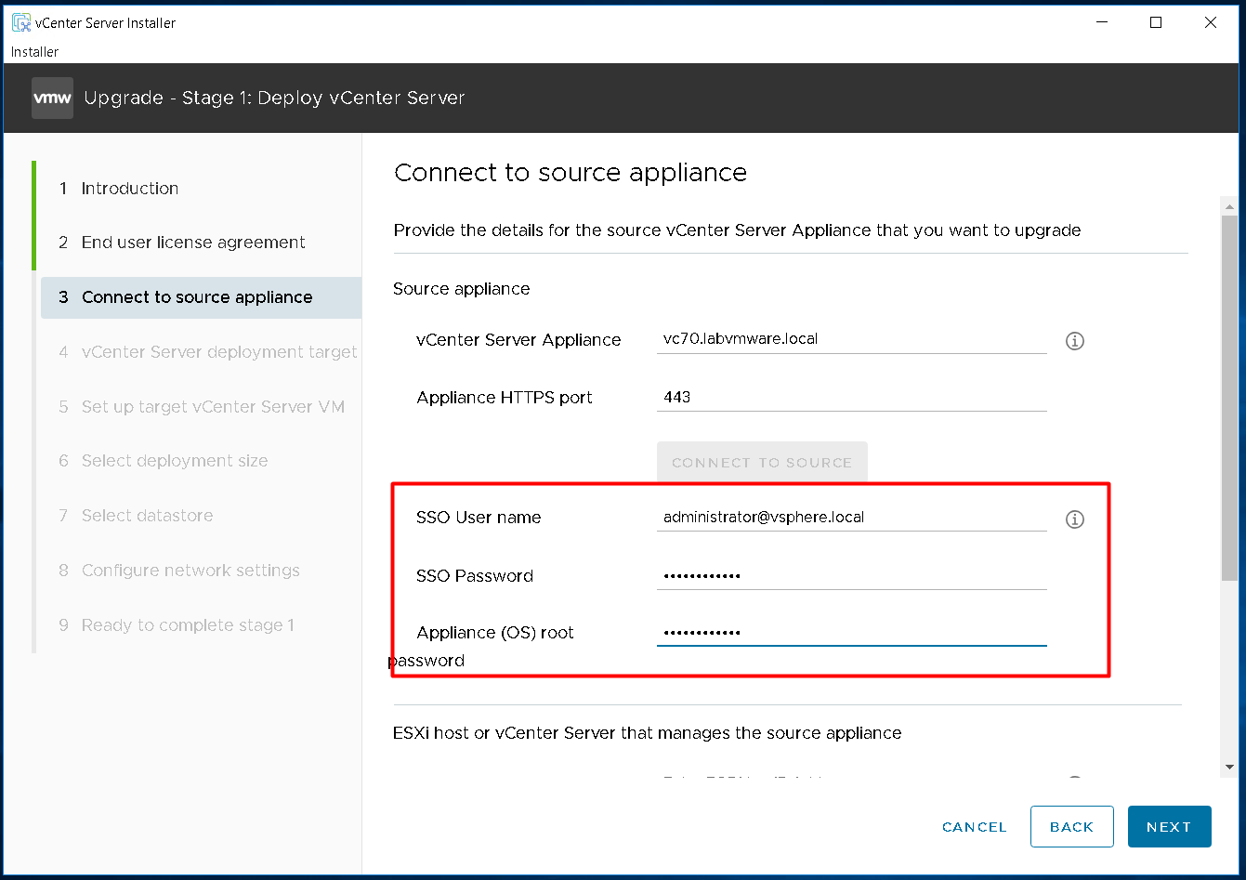Open the Installer menu

34,52
